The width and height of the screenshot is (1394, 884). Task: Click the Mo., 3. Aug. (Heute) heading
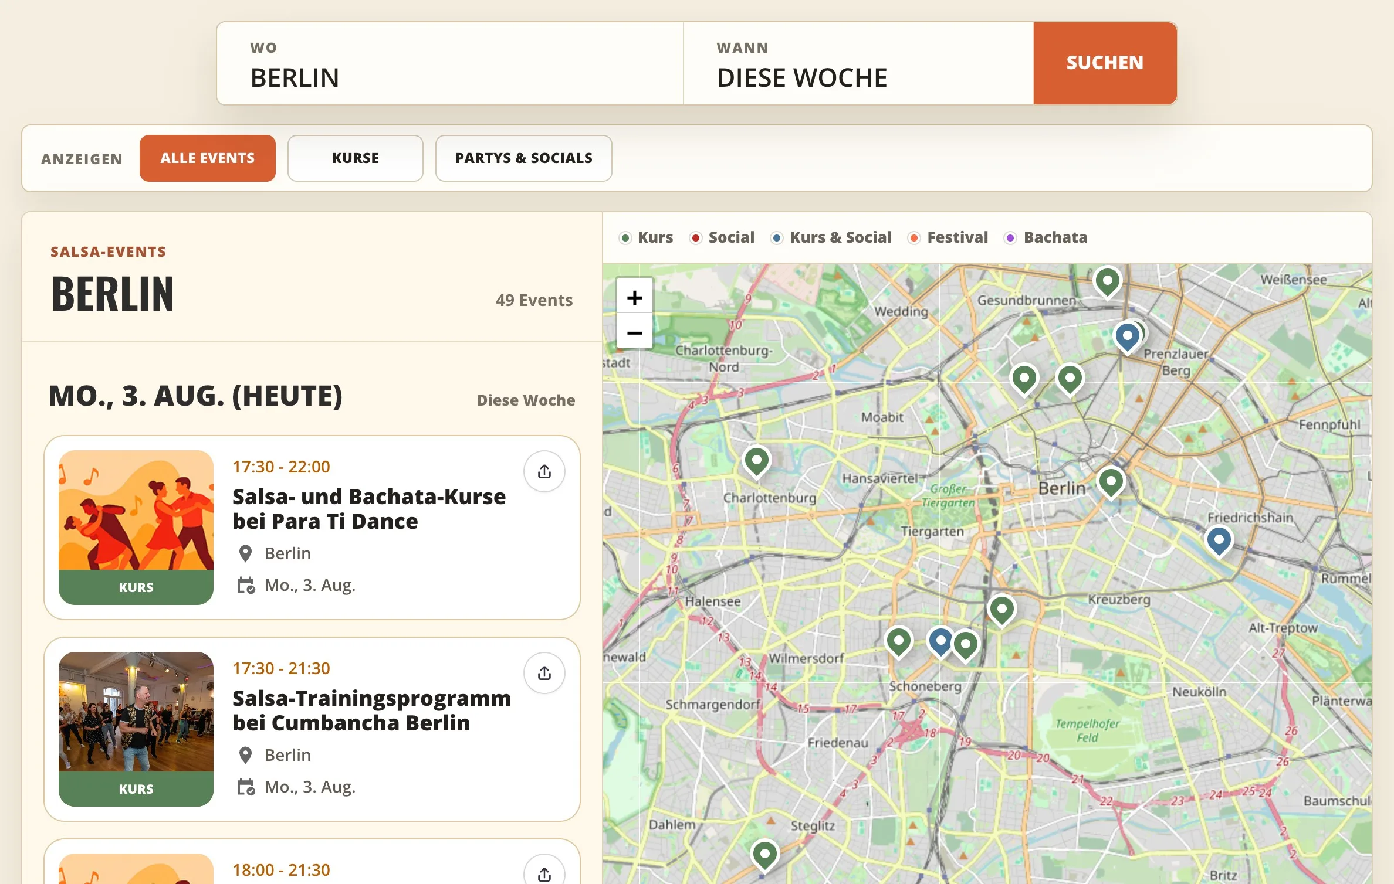click(x=195, y=396)
